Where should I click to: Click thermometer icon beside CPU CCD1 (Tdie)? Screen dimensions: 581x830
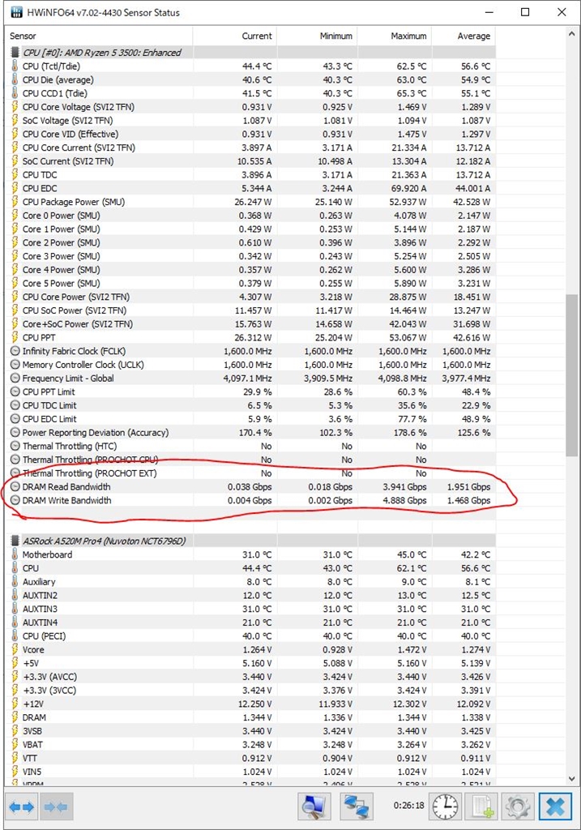coord(15,93)
